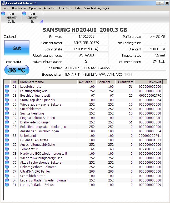This screenshot has height=203, width=170.
Task: Click status icon of Laden/Entladen Zyklus row
Action: coord(7,185)
